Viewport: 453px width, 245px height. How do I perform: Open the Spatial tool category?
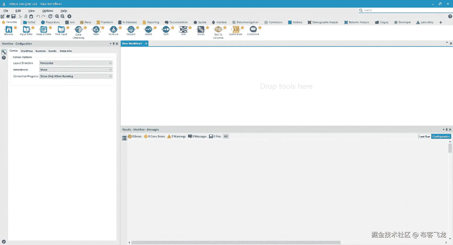200,22
